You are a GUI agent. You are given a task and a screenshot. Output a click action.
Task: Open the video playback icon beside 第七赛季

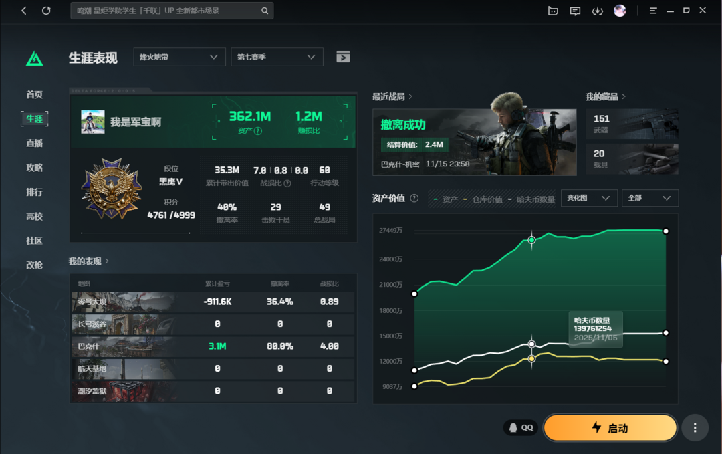pyautogui.click(x=343, y=57)
